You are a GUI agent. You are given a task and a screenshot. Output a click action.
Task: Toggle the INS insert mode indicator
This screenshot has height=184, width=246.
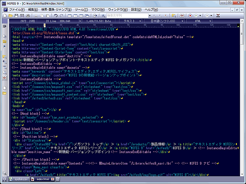(218, 16)
